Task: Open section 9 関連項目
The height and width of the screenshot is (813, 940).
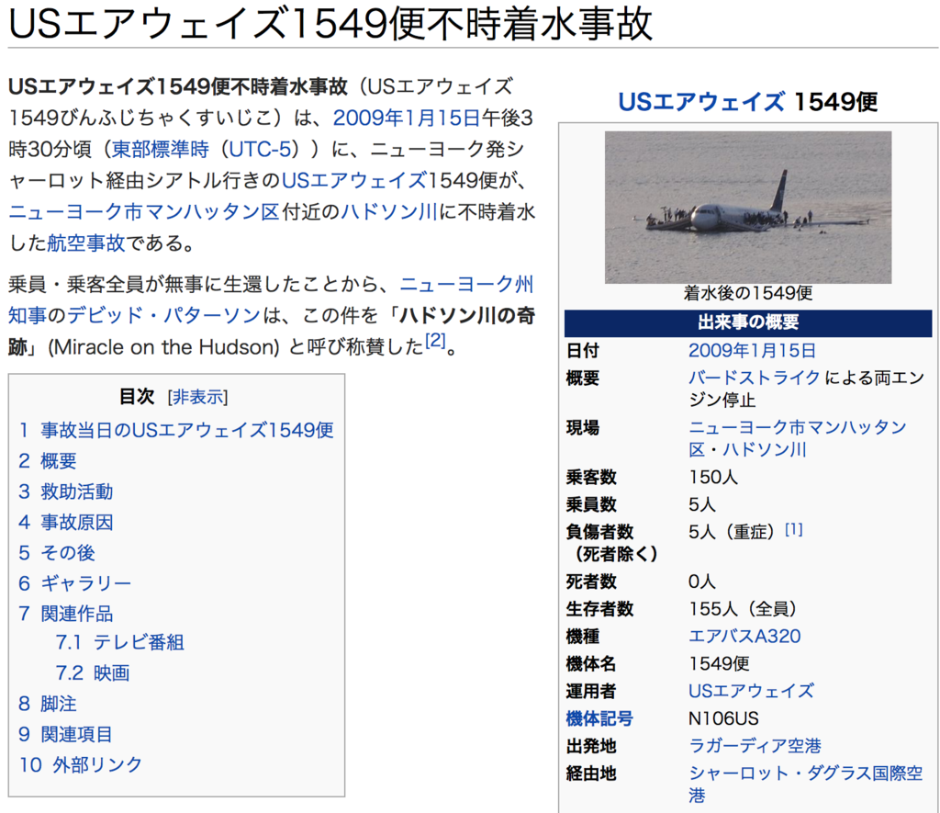Action: tap(66, 734)
